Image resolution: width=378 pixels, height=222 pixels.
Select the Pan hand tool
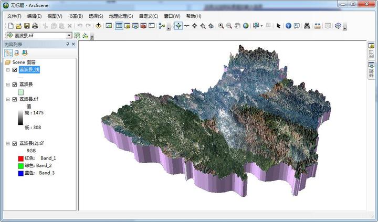(x=237, y=26)
